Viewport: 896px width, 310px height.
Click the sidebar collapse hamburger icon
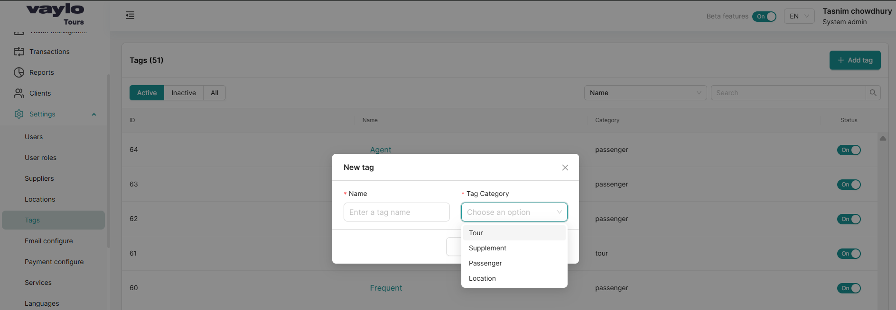tap(130, 16)
